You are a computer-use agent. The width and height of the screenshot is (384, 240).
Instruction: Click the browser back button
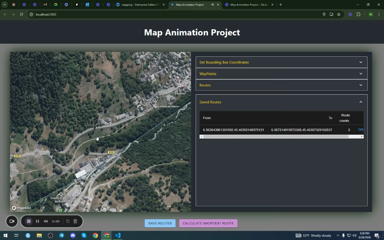(x=5, y=14)
